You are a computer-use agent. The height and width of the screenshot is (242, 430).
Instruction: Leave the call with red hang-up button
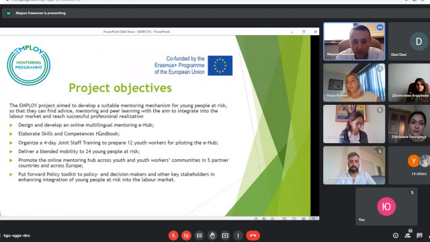pyautogui.click(x=253, y=235)
